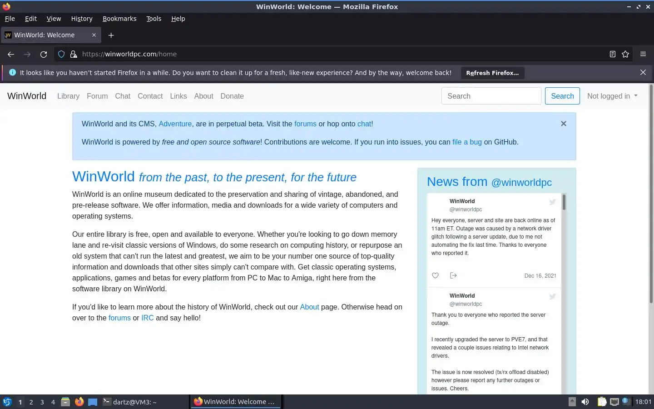View site security padlock info
This screenshot has height=409, width=654.
click(74, 54)
